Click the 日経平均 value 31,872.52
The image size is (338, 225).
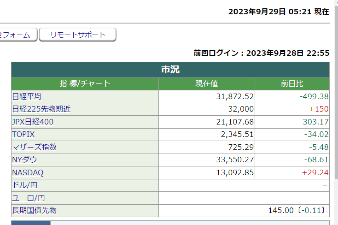(235, 96)
